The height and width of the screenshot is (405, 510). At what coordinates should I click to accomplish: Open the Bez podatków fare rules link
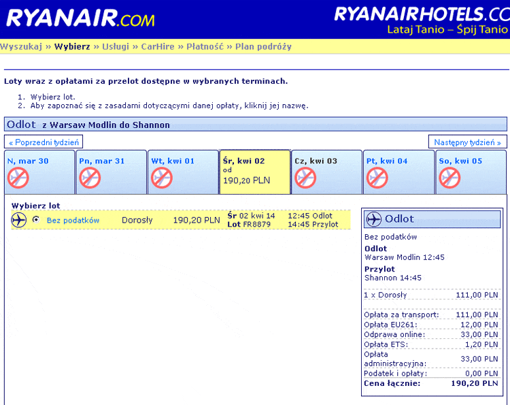pyautogui.click(x=73, y=221)
